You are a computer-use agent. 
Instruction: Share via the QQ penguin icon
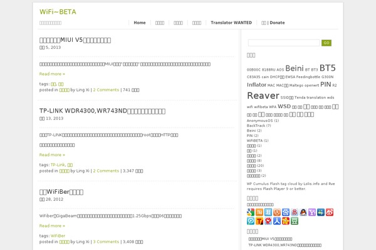pos(303,212)
